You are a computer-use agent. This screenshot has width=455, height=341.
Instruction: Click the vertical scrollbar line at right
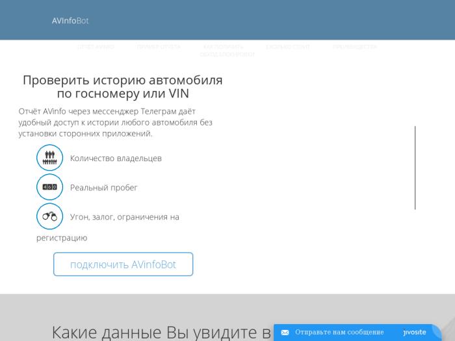click(415, 168)
